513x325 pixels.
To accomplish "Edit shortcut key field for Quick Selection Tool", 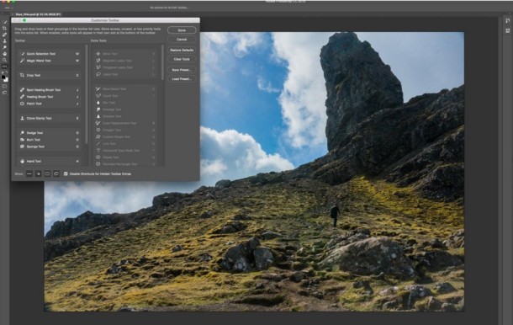I will coord(77,54).
